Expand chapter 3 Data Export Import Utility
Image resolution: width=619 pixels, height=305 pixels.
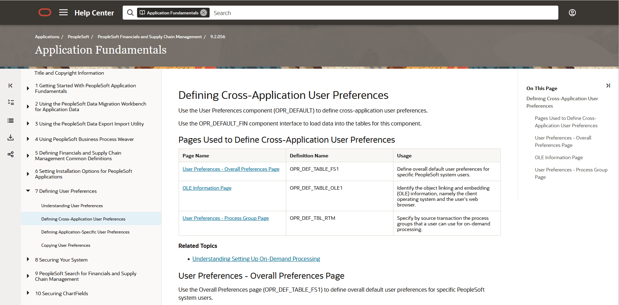point(28,123)
